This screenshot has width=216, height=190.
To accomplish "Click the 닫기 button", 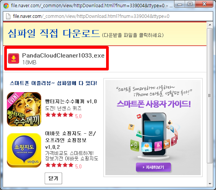I will (x=53, y=178).
